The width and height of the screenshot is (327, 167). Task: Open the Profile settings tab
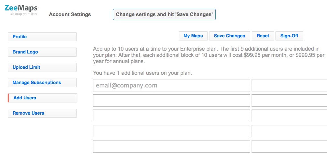(42, 37)
